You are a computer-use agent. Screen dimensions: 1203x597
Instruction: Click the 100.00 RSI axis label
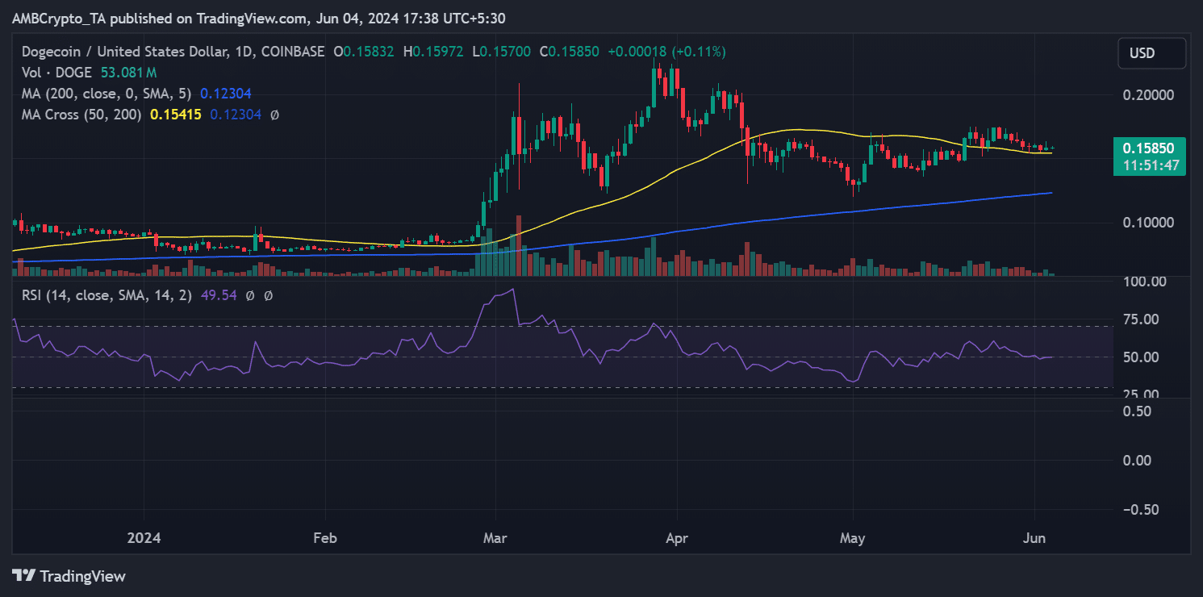pos(1144,282)
